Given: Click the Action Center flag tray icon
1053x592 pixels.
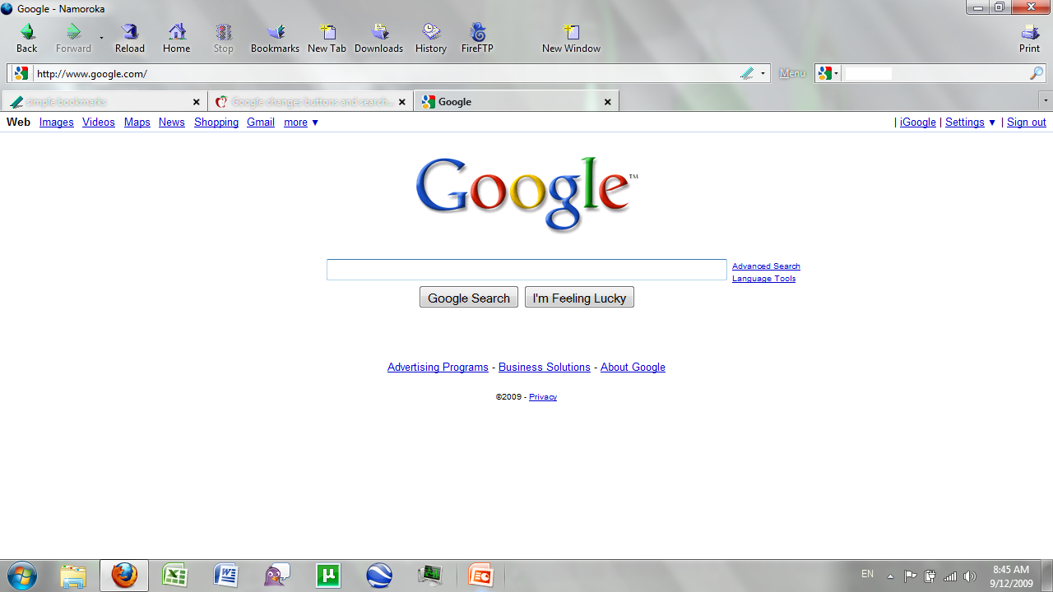Looking at the screenshot, I should pos(910,576).
